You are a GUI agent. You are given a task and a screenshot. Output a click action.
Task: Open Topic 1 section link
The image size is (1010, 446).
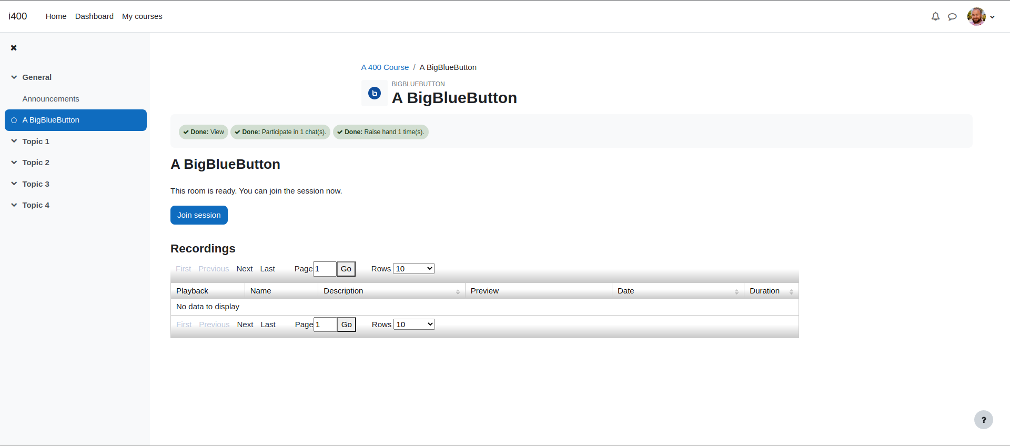[x=36, y=141]
